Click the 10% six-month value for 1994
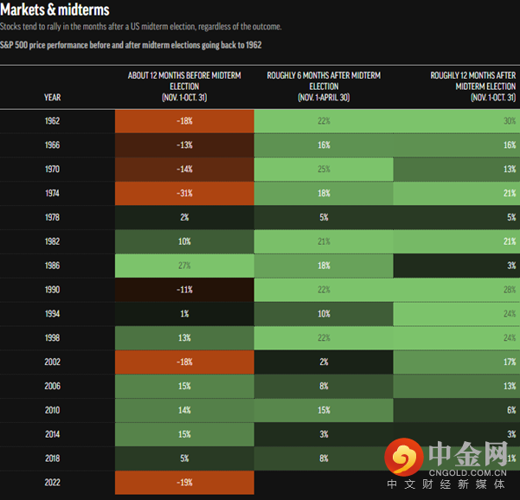 click(x=324, y=314)
